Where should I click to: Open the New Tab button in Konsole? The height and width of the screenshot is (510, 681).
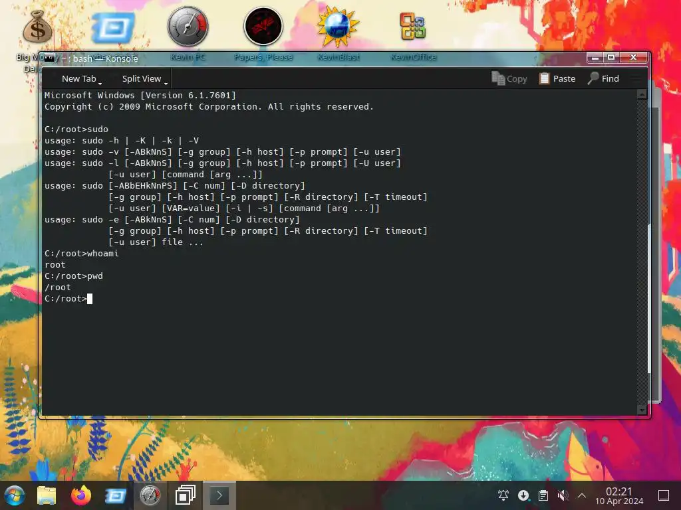[x=78, y=78]
